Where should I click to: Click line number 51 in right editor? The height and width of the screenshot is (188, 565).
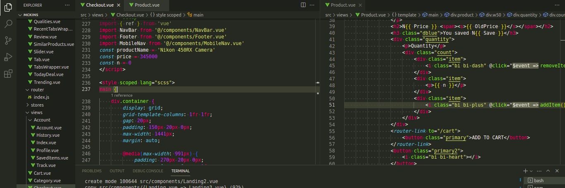[x=332, y=105]
